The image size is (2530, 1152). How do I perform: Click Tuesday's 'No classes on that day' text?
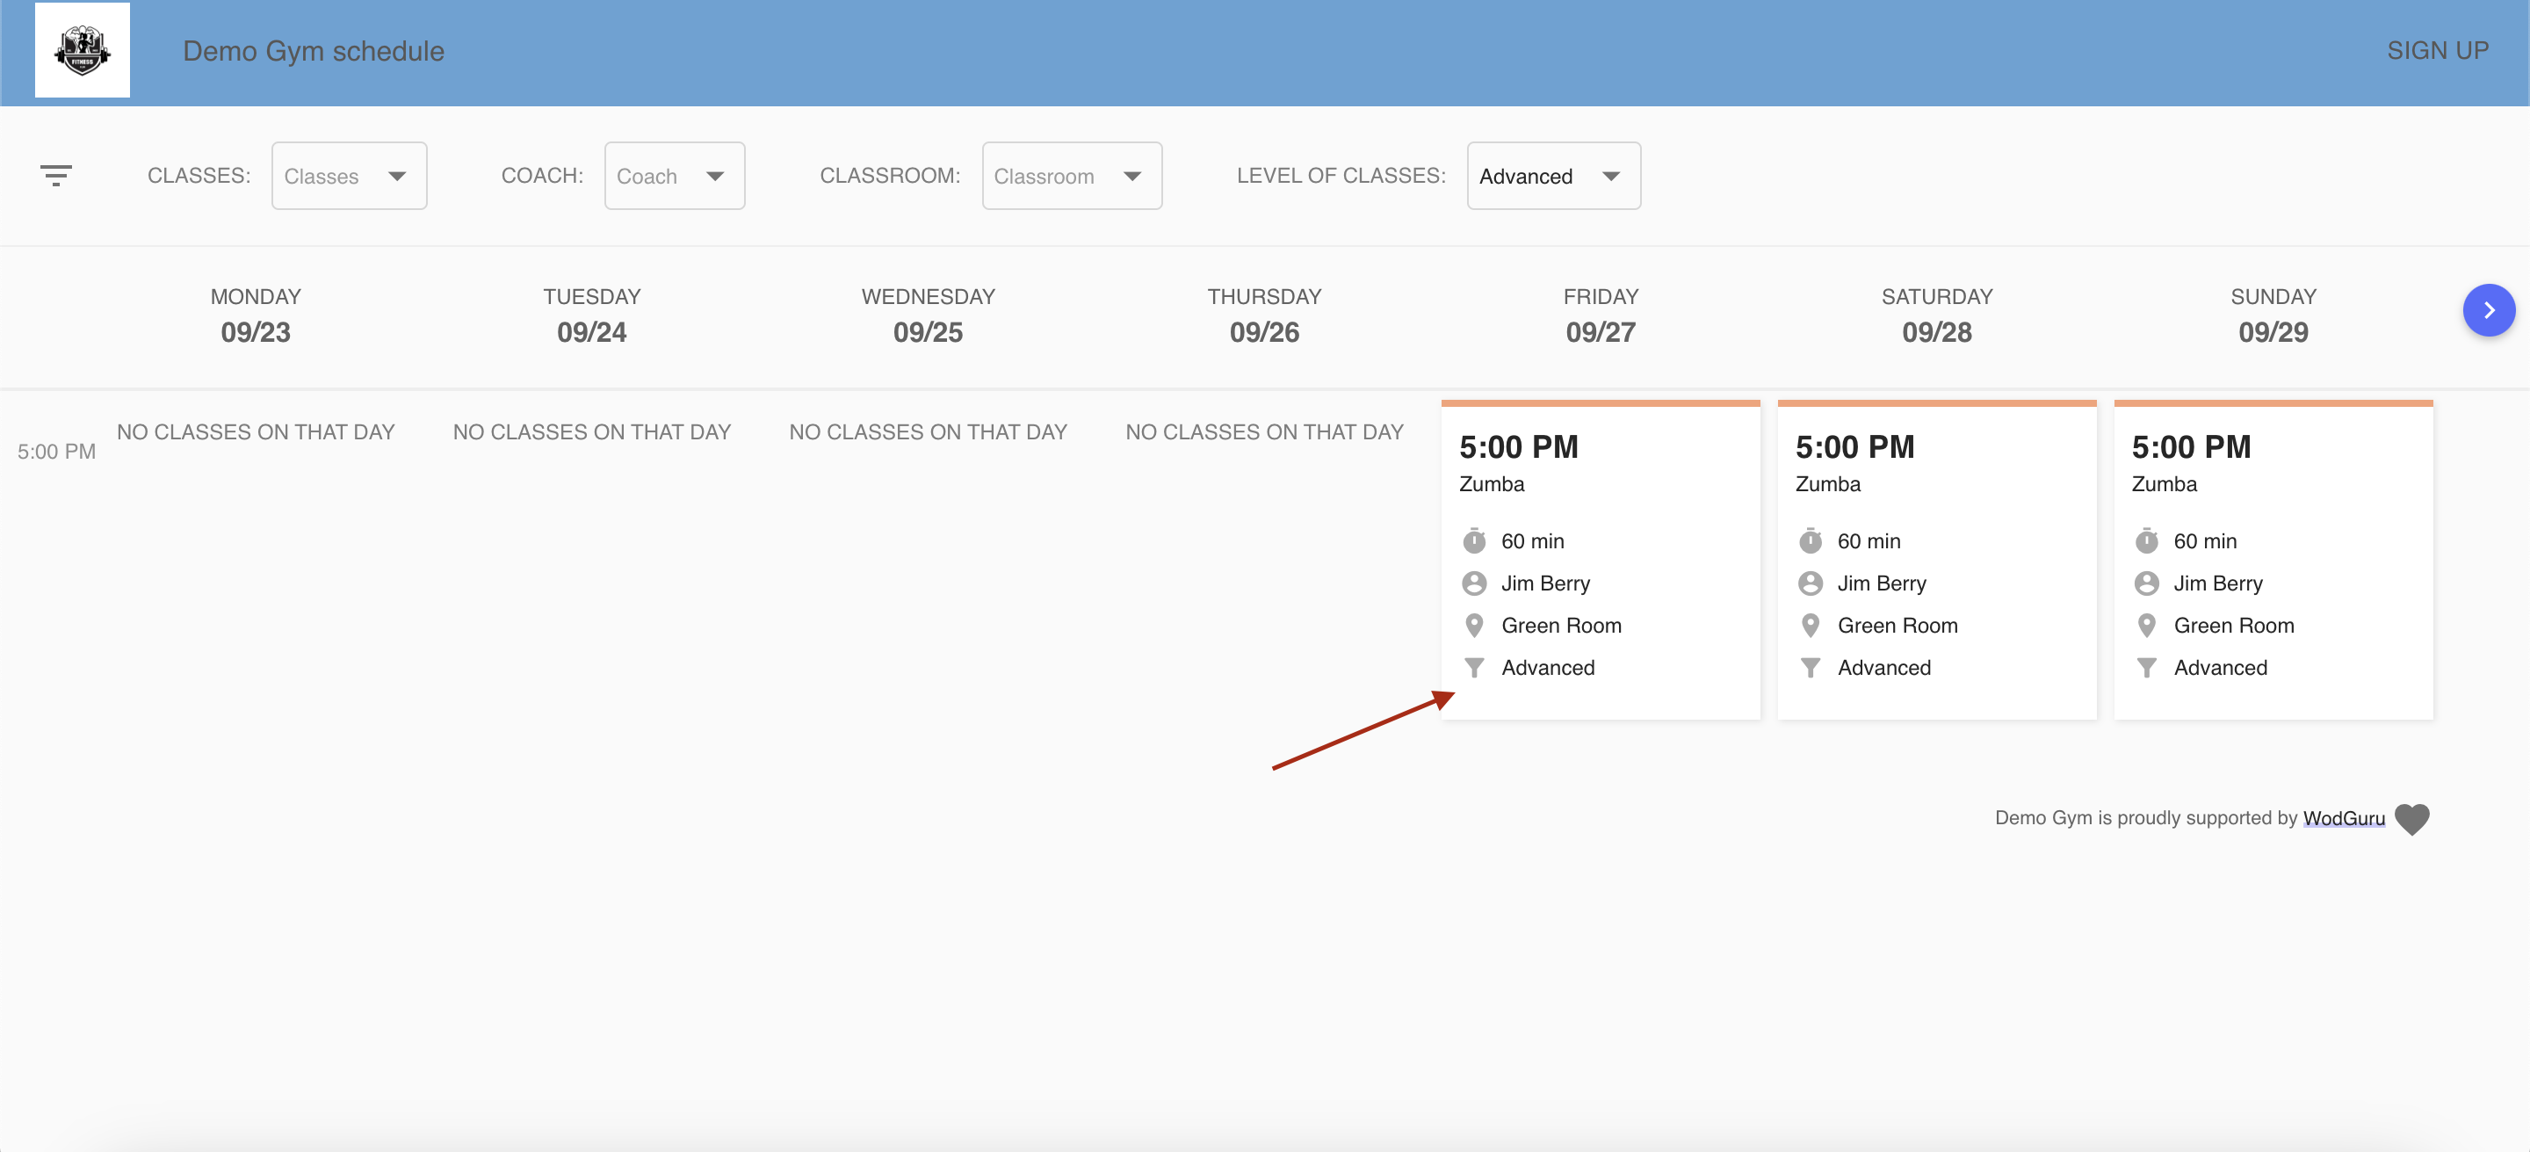pyautogui.click(x=591, y=432)
